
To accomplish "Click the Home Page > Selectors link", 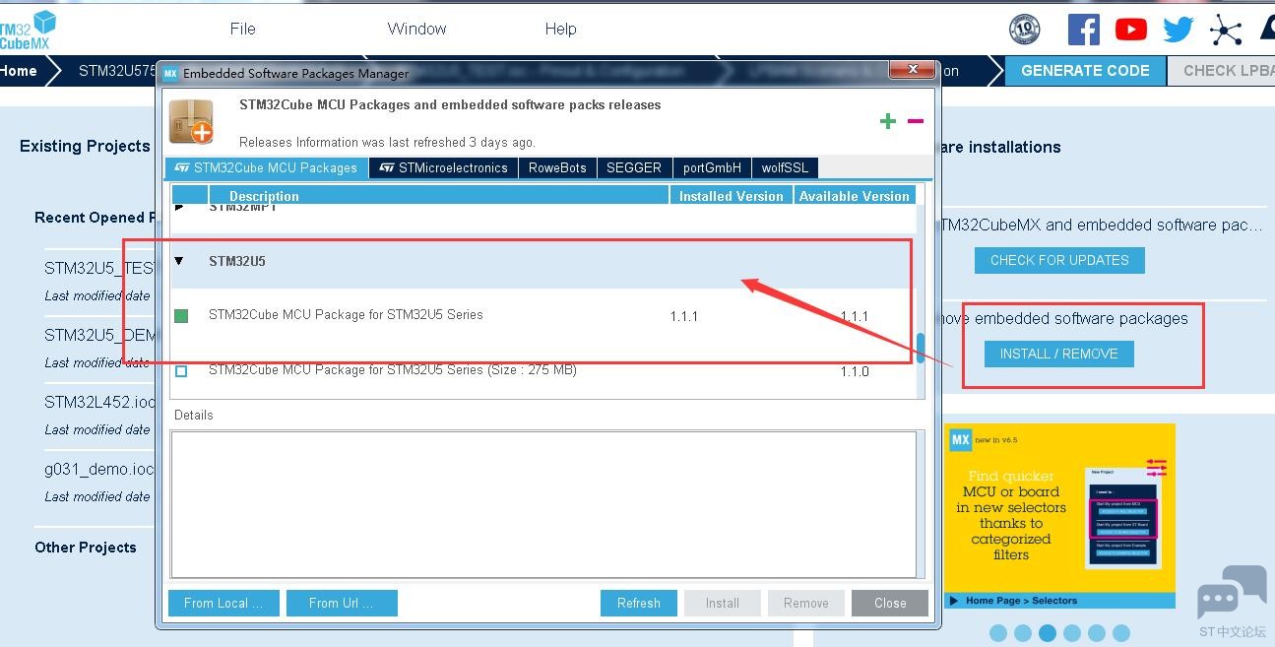I will tap(1021, 601).
